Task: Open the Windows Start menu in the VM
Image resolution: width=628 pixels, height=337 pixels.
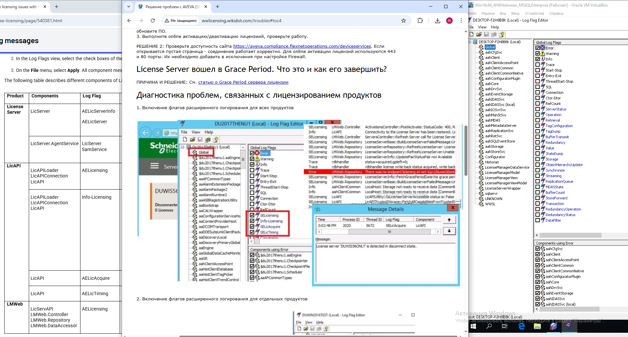Action: click(473, 326)
